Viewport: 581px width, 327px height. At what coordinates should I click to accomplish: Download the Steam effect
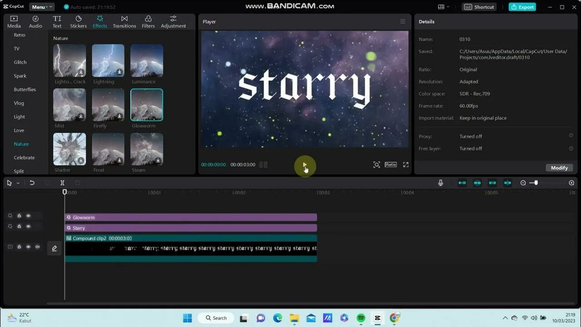coord(158,160)
